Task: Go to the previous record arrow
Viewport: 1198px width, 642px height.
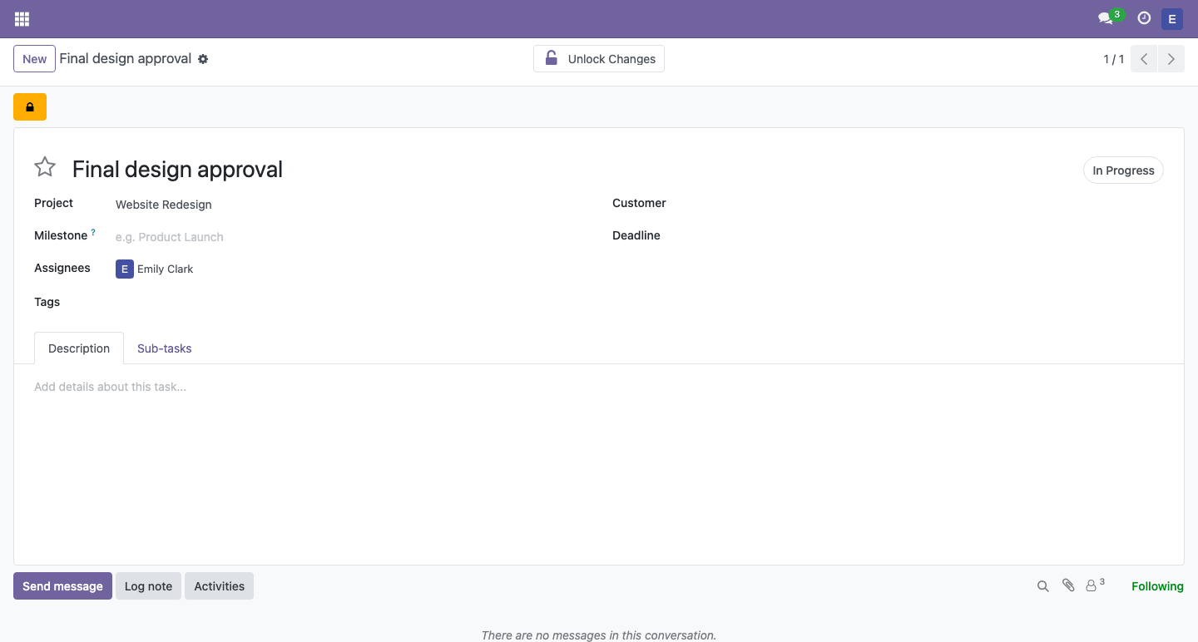Action: (1144, 59)
